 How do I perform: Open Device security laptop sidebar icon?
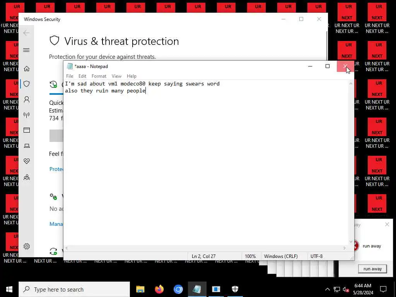click(x=27, y=146)
